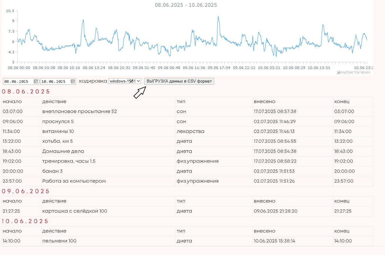Click the AnyChart Trial Version logo
This screenshot has height=255, width=385.
(x=353, y=72)
